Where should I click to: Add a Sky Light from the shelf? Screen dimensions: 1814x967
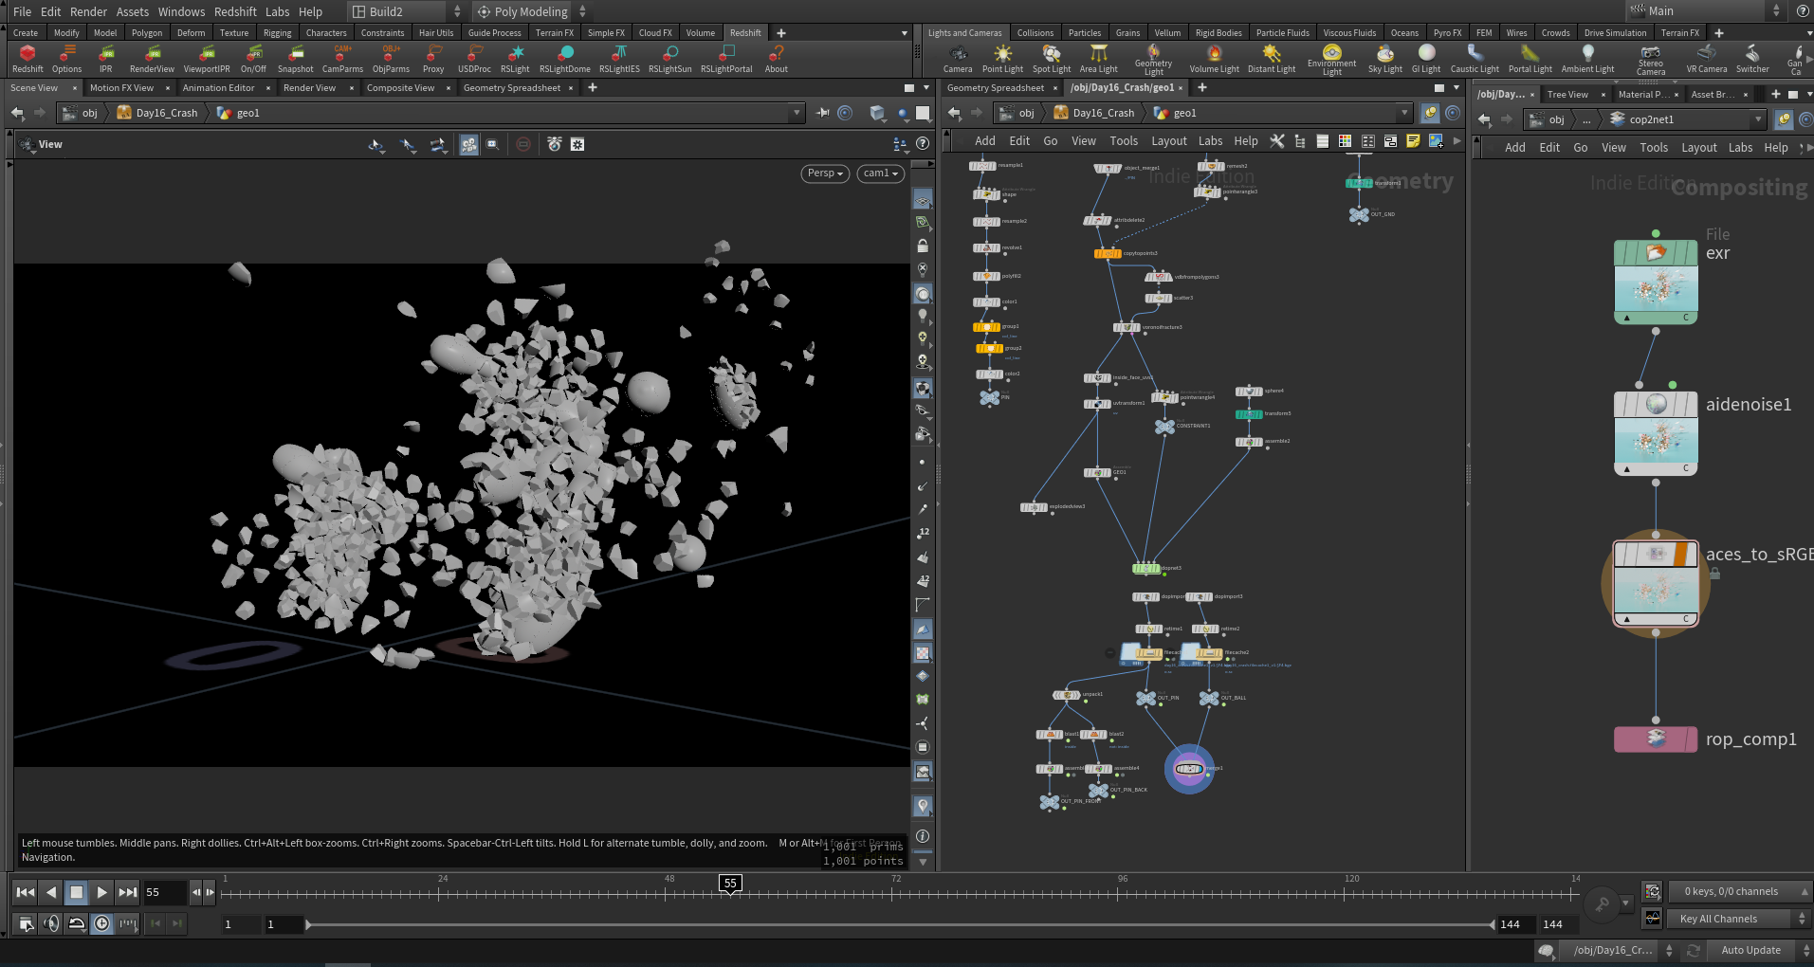pyautogui.click(x=1385, y=59)
